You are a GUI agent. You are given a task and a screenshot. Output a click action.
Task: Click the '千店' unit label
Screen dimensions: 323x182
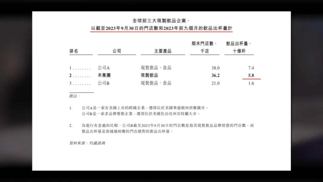[205, 51]
